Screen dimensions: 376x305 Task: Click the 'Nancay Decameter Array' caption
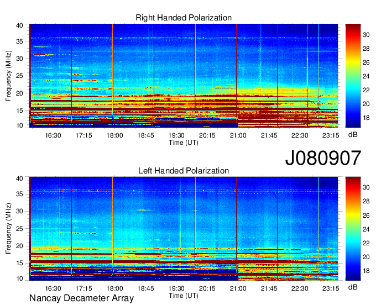click(x=81, y=298)
